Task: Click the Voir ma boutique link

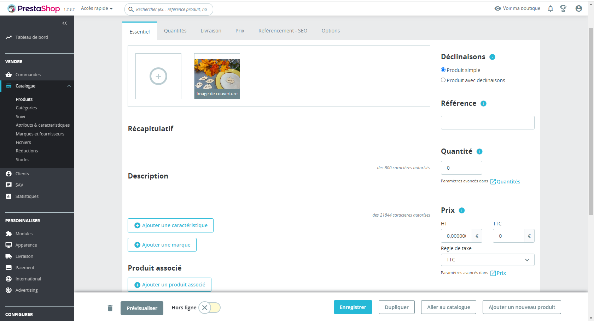Action: (x=517, y=8)
